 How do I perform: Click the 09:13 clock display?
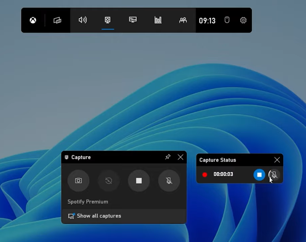click(207, 21)
